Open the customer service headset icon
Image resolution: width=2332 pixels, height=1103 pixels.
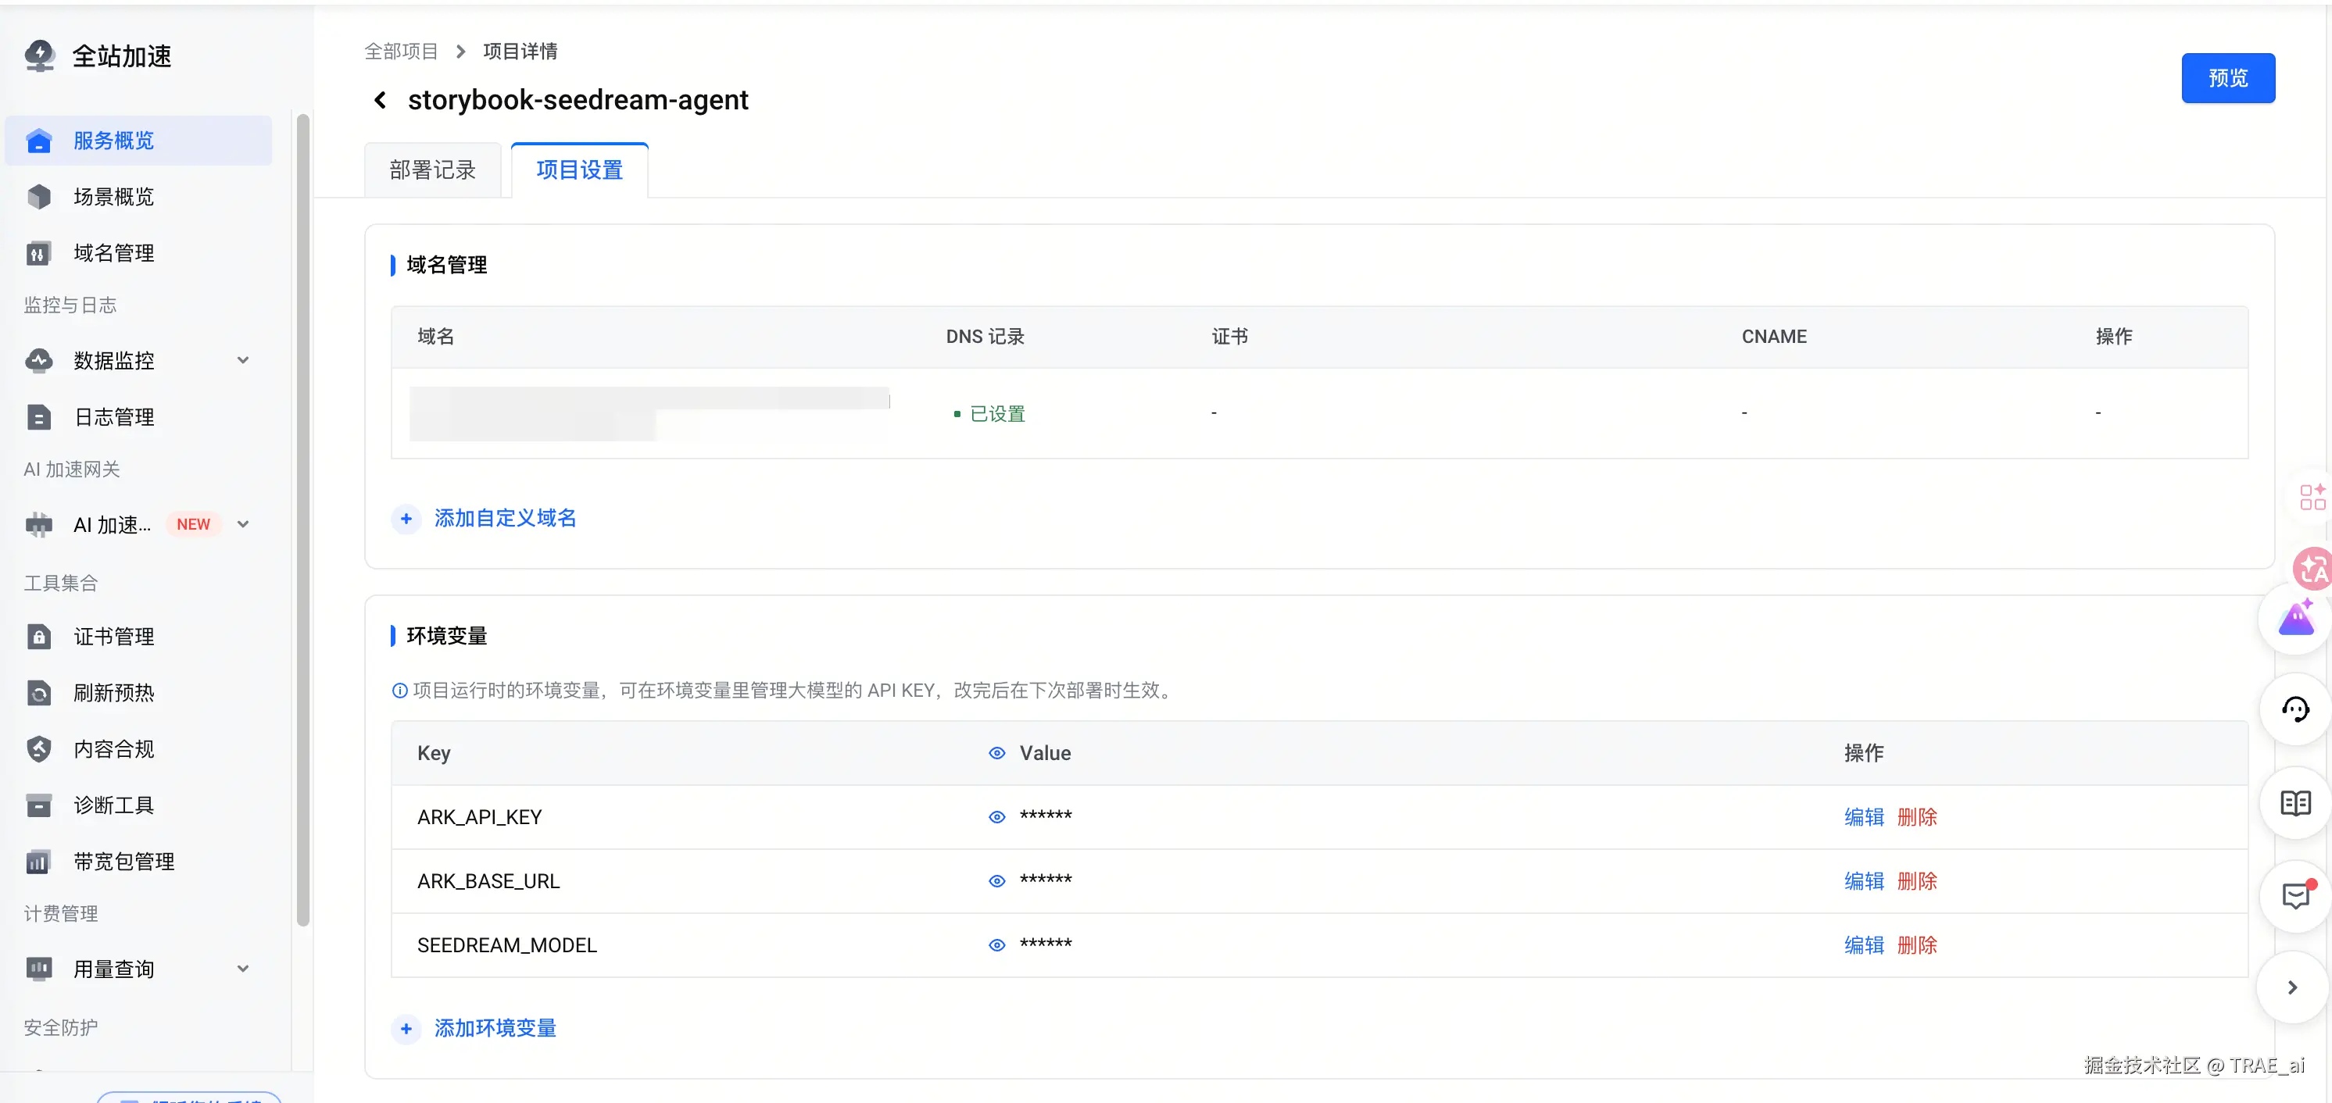coord(2295,709)
